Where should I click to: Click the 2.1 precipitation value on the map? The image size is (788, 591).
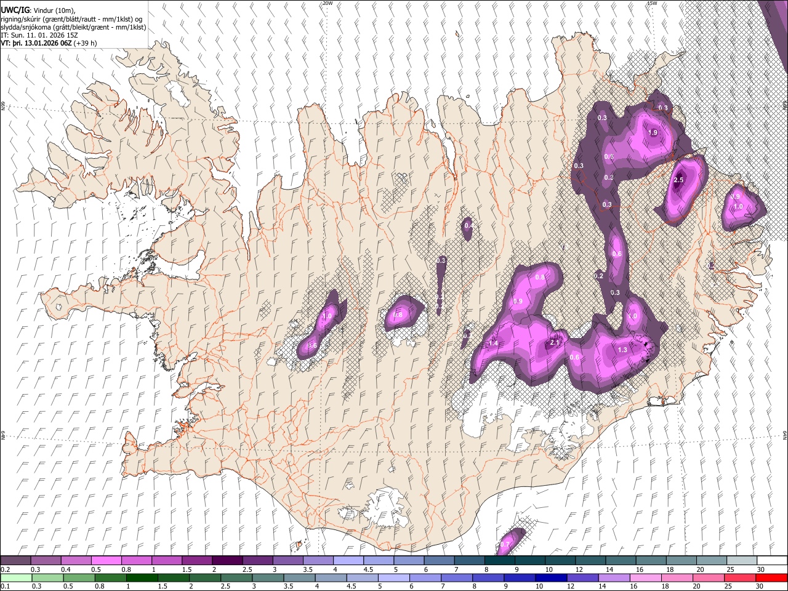point(555,342)
